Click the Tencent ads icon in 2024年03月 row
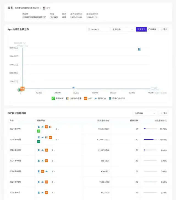This screenshot has height=200, width=176. (46, 171)
